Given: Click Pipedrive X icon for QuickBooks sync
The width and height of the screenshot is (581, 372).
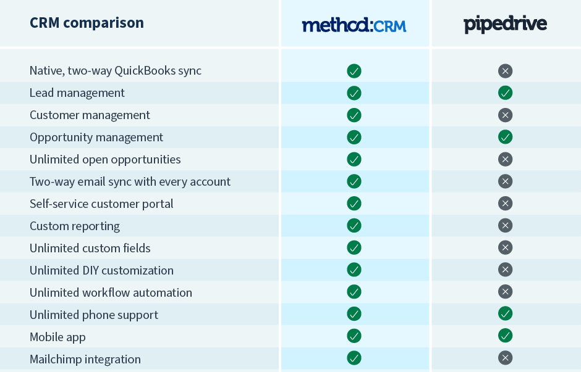Looking at the screenshot, I should (505, 71).
